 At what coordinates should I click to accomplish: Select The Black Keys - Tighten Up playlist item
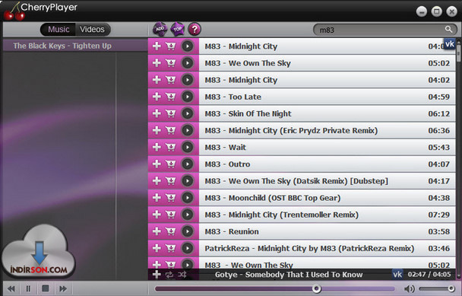pyautogui.click(x=75, y=46)
